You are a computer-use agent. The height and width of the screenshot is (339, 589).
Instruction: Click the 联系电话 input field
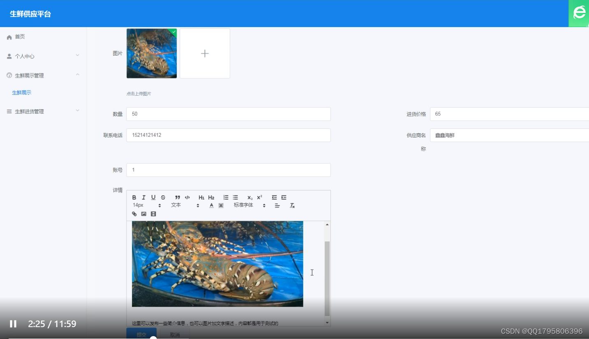229,135
